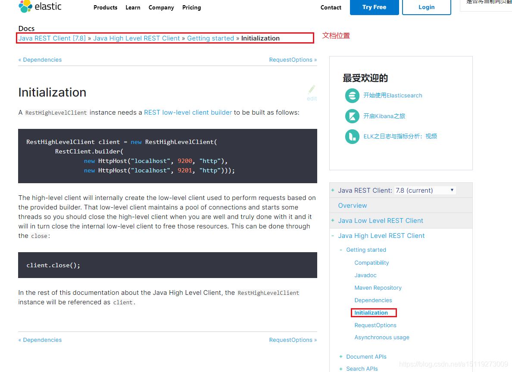Follow the REST low-level client builder link

[188, 113]
